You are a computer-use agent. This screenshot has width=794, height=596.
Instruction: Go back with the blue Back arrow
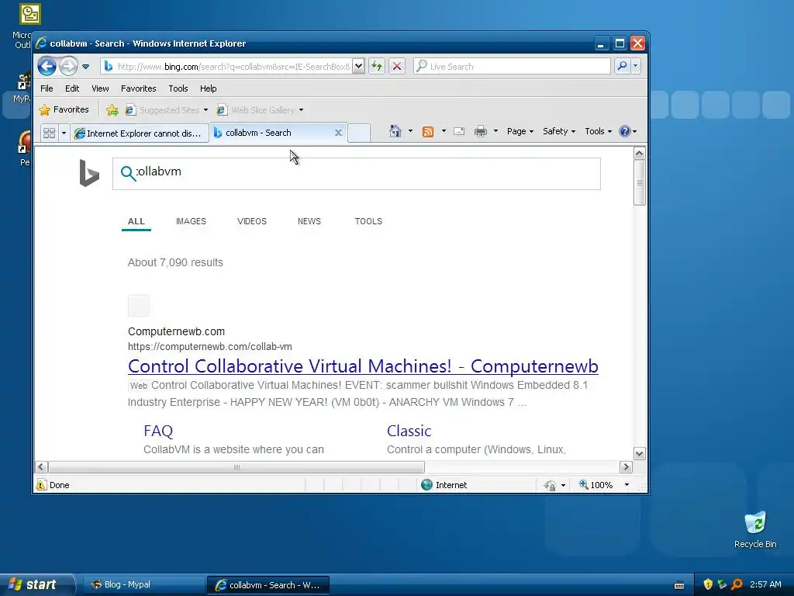(47, 67)
